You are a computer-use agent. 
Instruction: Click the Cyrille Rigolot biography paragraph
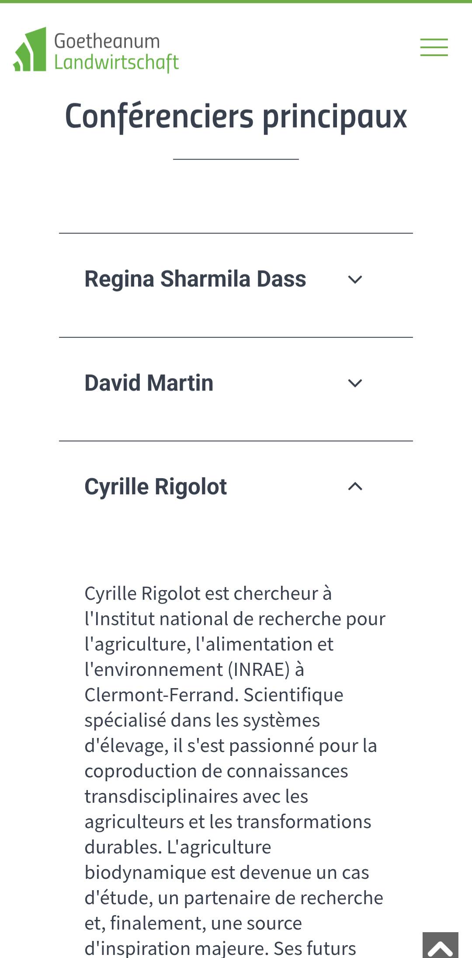point(235,771)
